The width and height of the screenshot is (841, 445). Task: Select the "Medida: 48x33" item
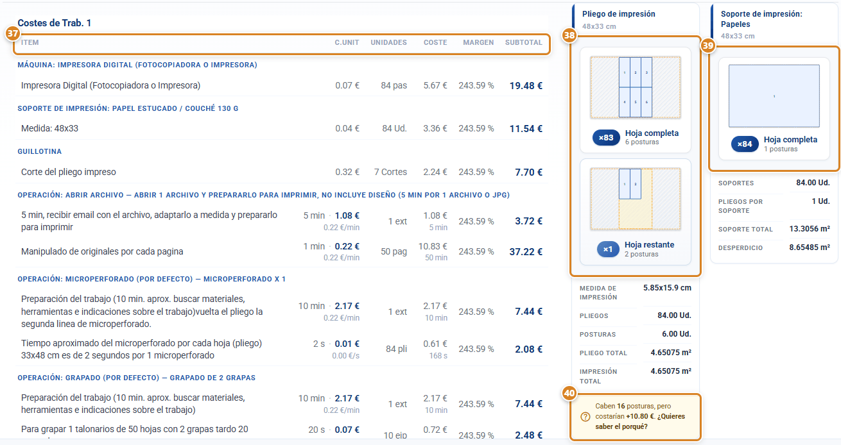(49, 128)
